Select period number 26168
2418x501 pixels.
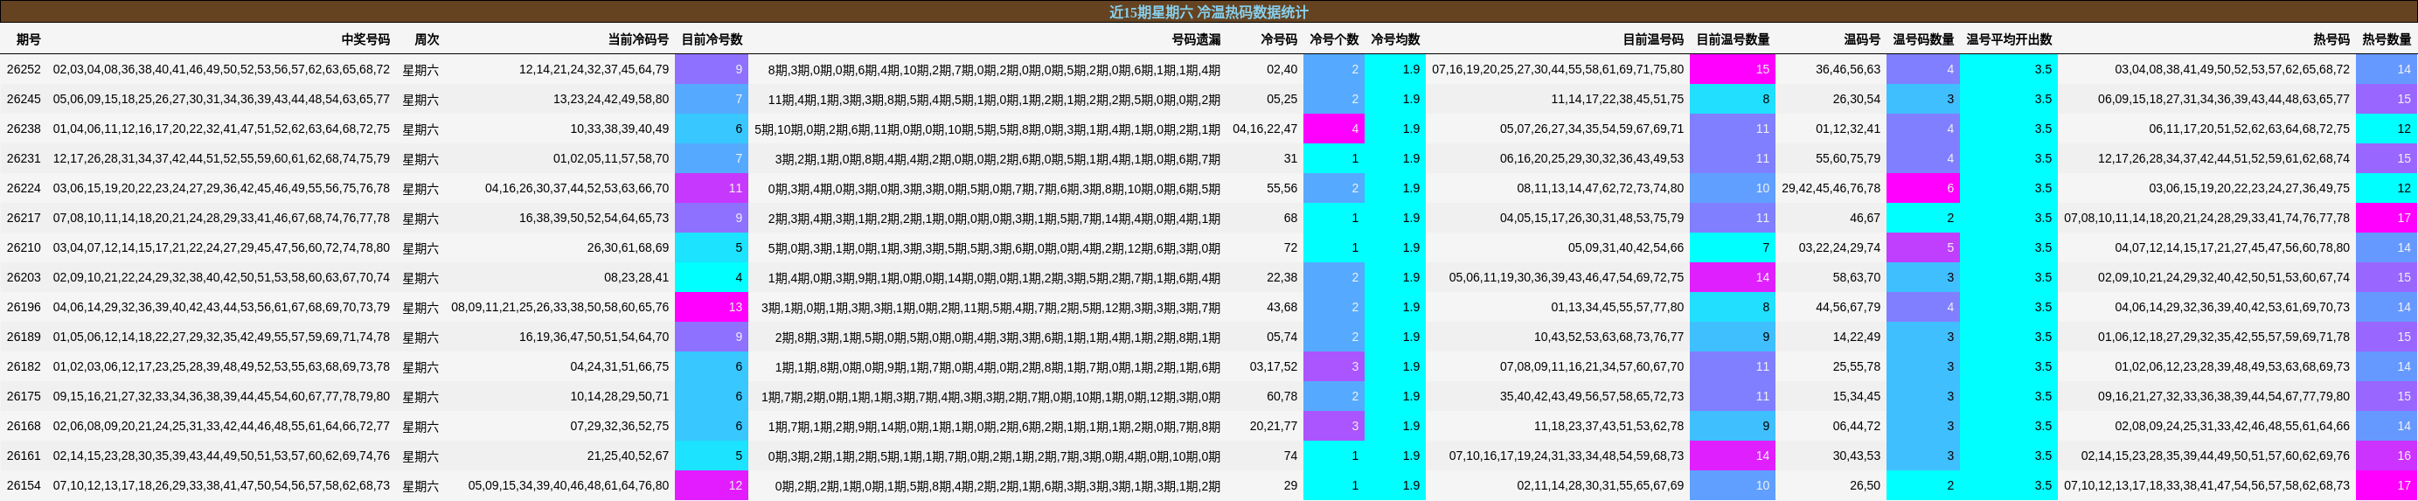click(x=24, y=426)
